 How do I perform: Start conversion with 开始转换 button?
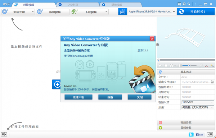click(x=196, y=11)
